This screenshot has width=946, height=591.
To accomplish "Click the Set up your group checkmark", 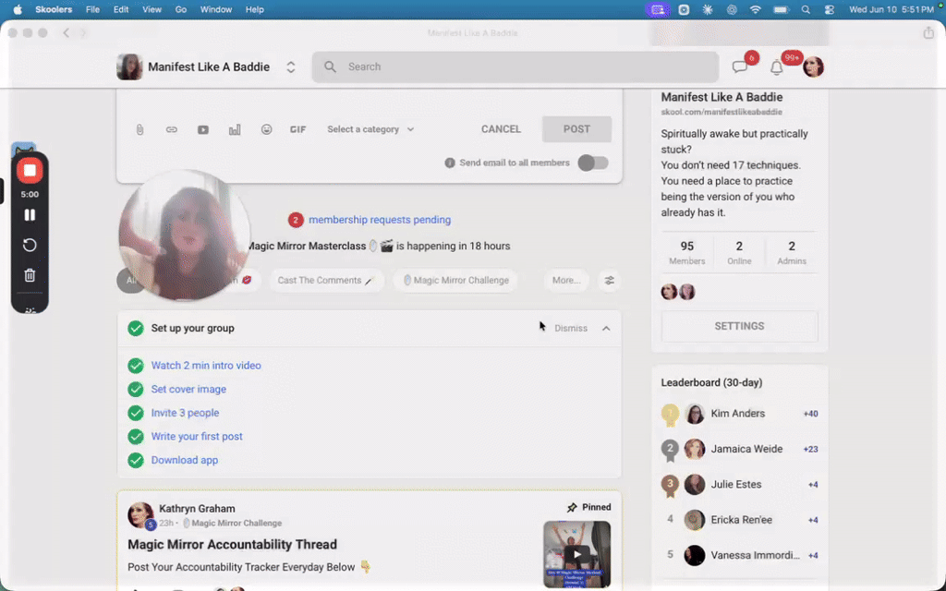I will pos(136,328).
